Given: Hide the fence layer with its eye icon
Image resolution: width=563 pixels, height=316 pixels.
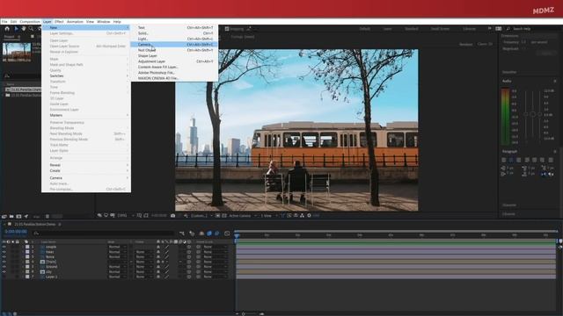Looking at the screenshot, I should pos(4,257).
